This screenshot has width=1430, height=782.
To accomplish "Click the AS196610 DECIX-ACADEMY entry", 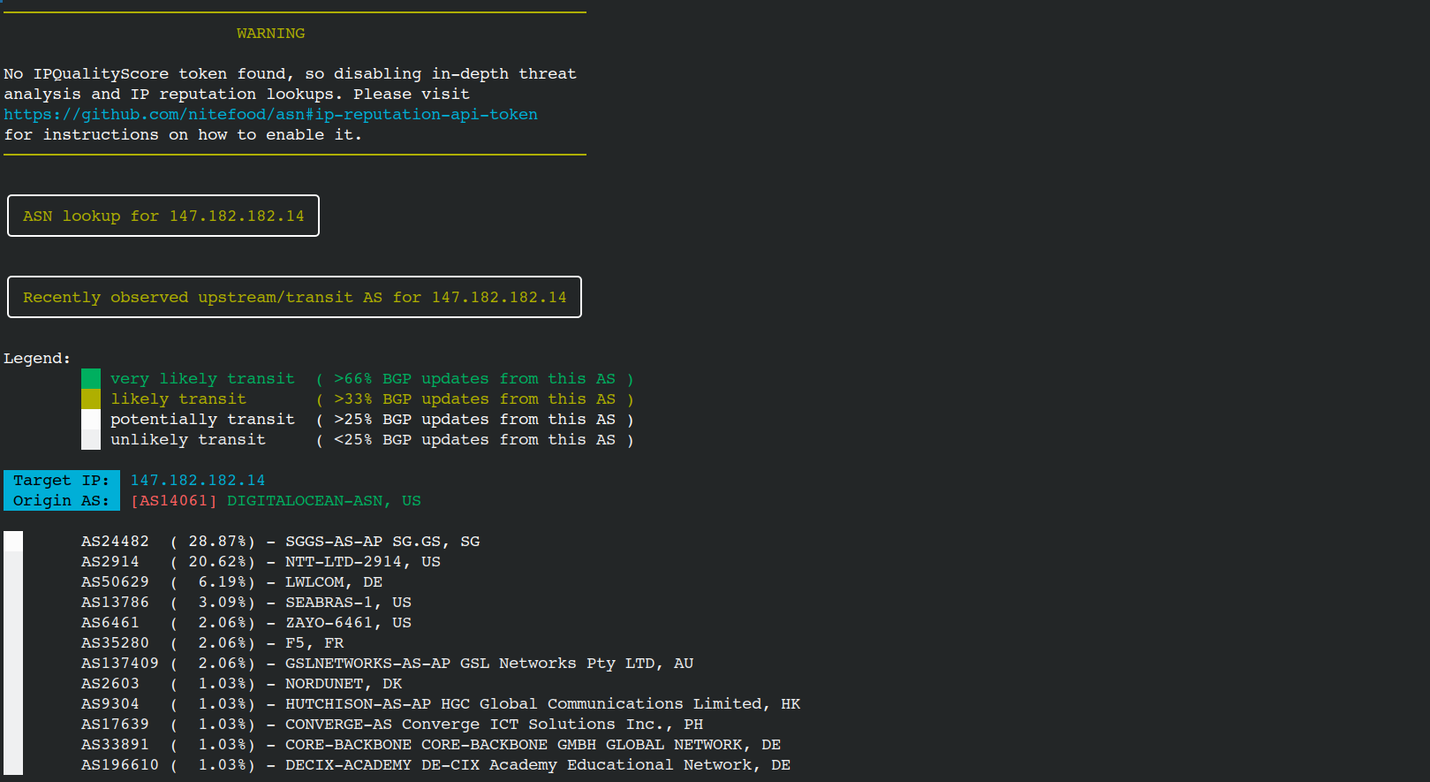I will point(435,765).
